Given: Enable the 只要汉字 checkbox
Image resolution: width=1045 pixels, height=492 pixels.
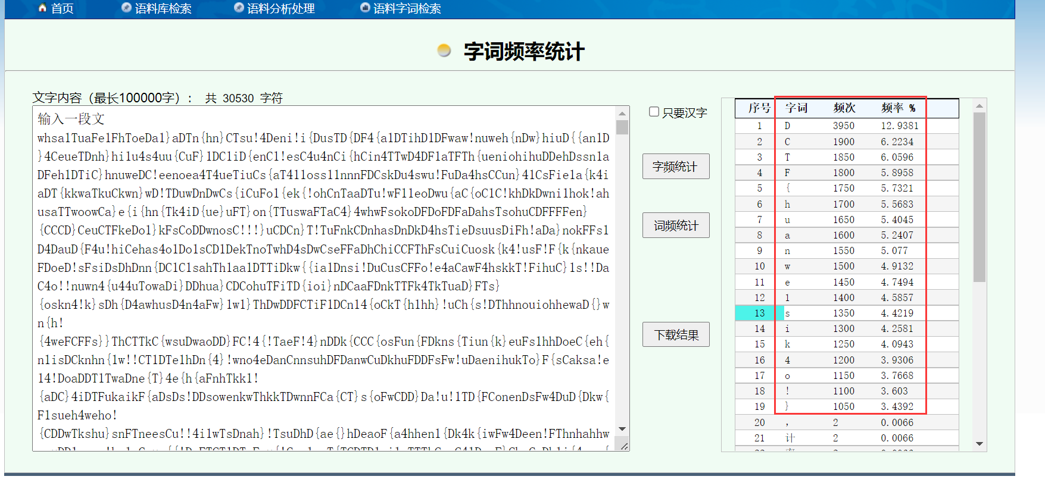Looking at the screenshot, I should point(654,112).
